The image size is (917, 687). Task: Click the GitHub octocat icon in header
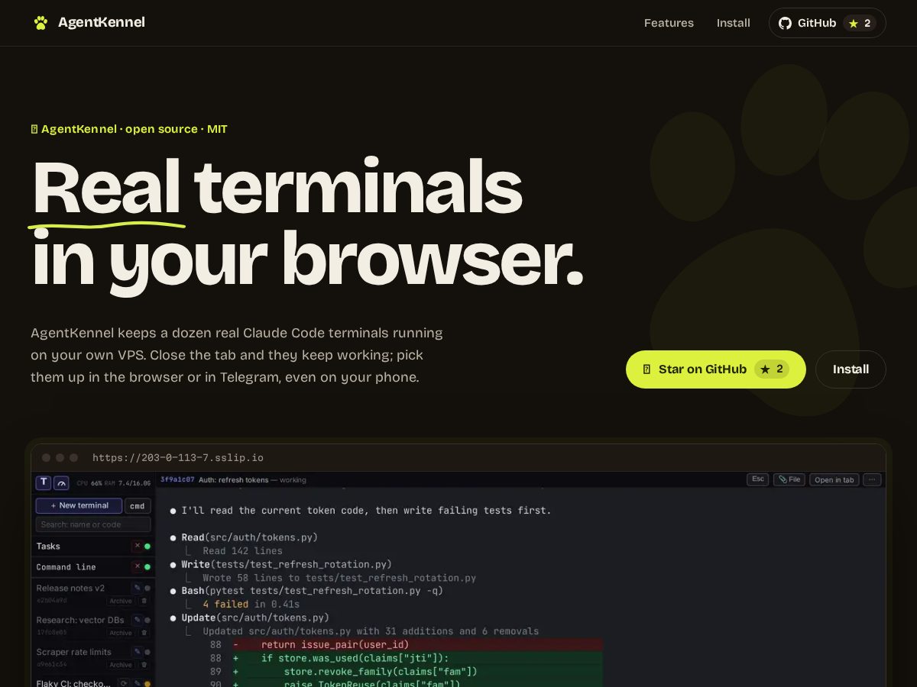pos(785,24)
